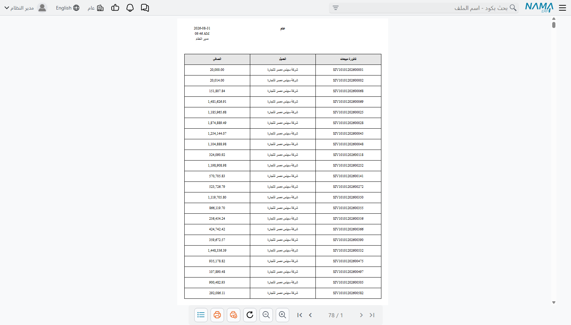571x325 pixels.
Task: Click the thumbs-up feedback icon
Action: (x=115, y=8)
